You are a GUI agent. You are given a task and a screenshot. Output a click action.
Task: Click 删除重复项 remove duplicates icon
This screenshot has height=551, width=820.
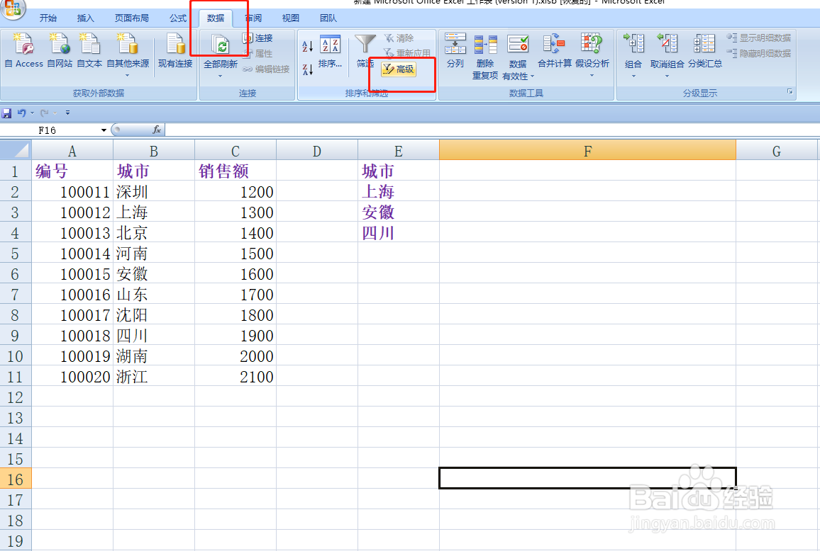(x=485, y=45)
